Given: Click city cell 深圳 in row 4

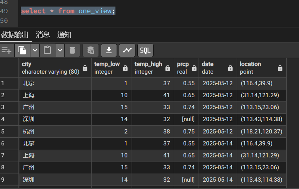Looking at the screenshot, I should coord(55,120).
